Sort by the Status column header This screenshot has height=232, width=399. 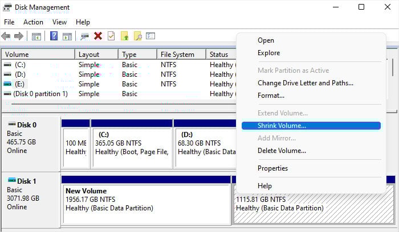click(x=221, y=55)
